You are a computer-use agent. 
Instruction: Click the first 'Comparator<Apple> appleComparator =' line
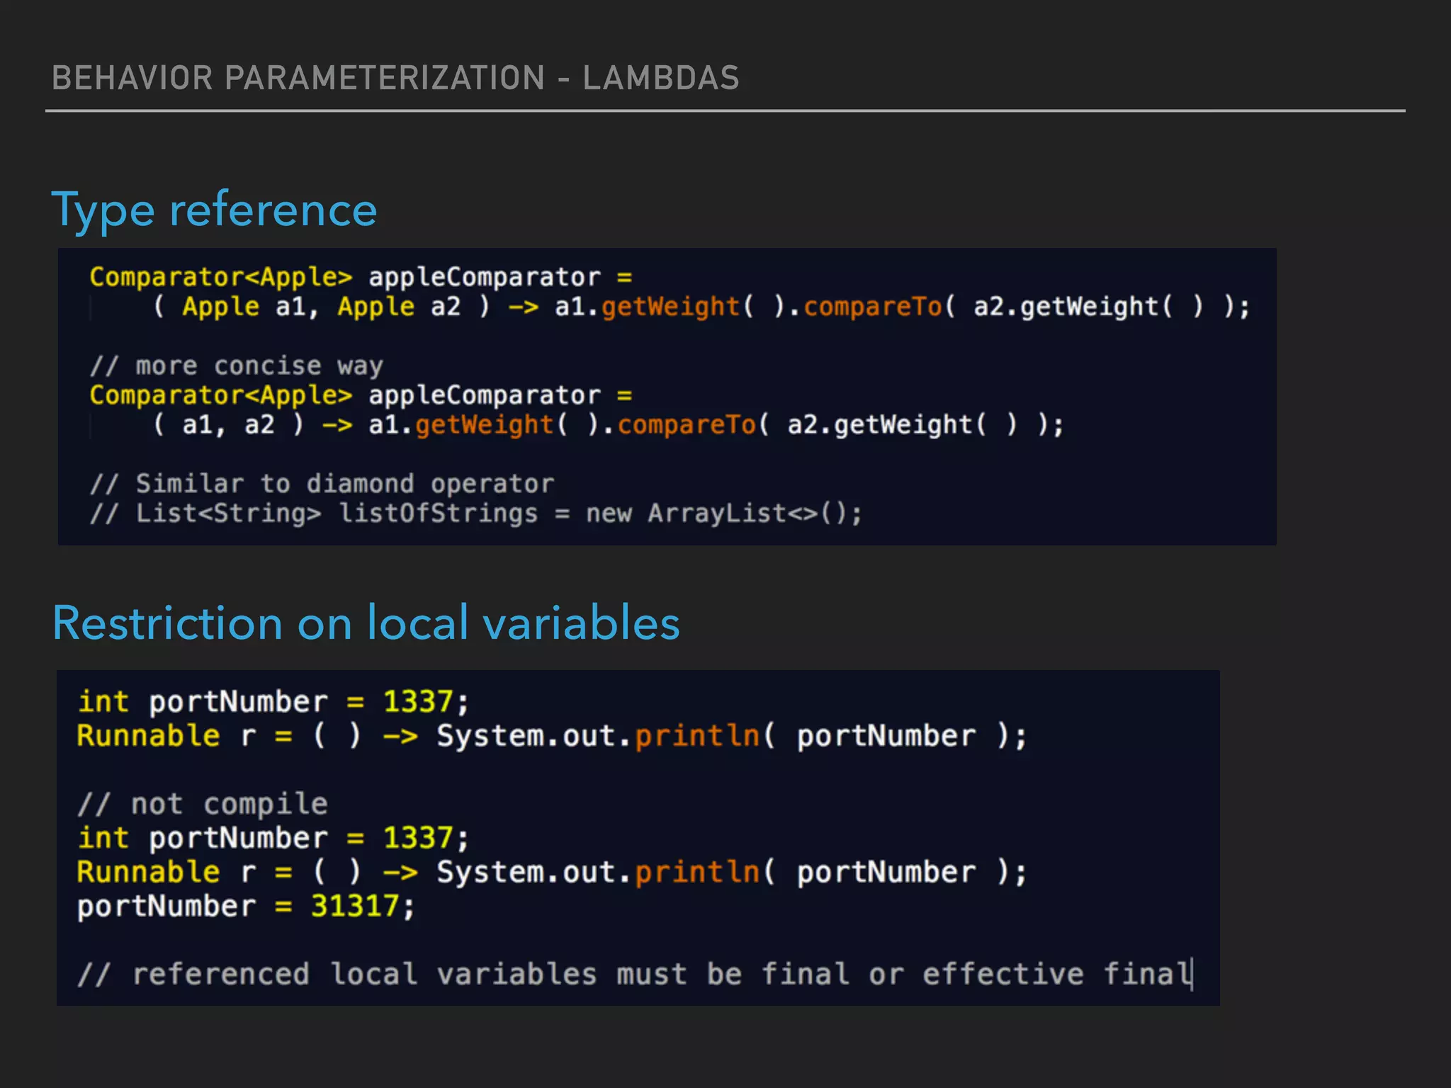click(x=361, y=277)
